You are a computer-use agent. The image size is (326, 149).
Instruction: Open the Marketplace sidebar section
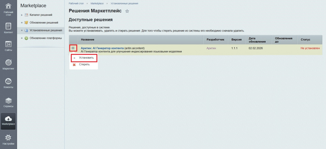[x=8, y=121]
